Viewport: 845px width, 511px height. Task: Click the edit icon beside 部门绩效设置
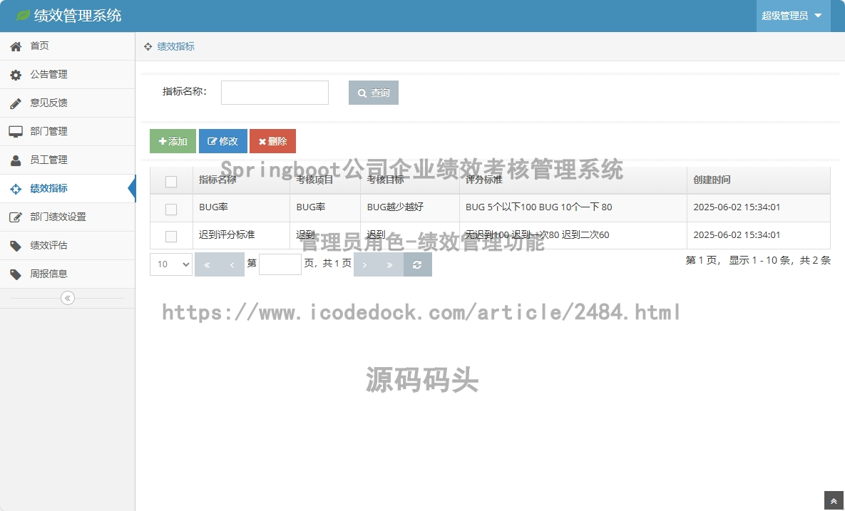coord(16,217)
